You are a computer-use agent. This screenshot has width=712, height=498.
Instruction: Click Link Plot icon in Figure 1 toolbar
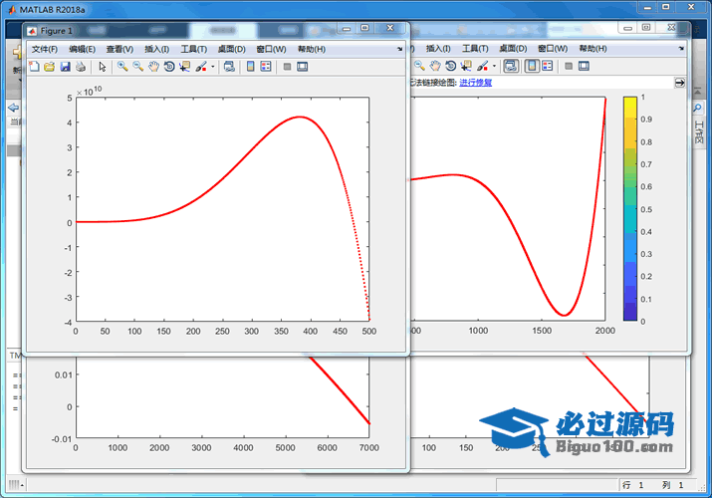(229, 67)
